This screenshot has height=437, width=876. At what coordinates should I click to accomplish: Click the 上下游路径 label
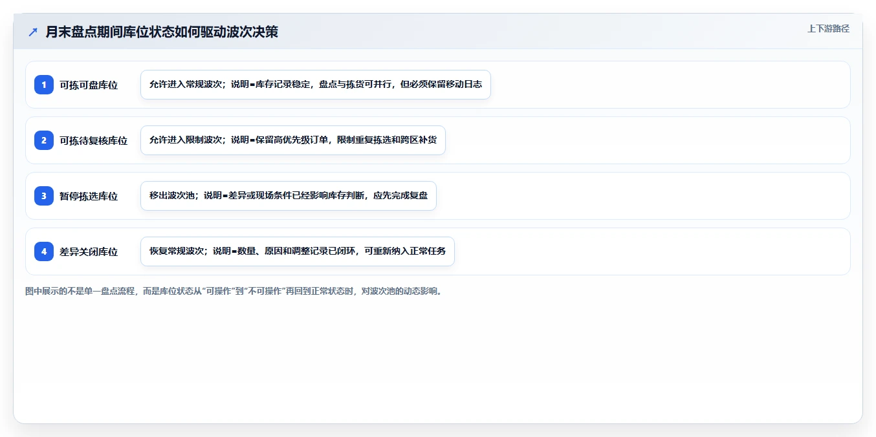(x=828, y=28)
